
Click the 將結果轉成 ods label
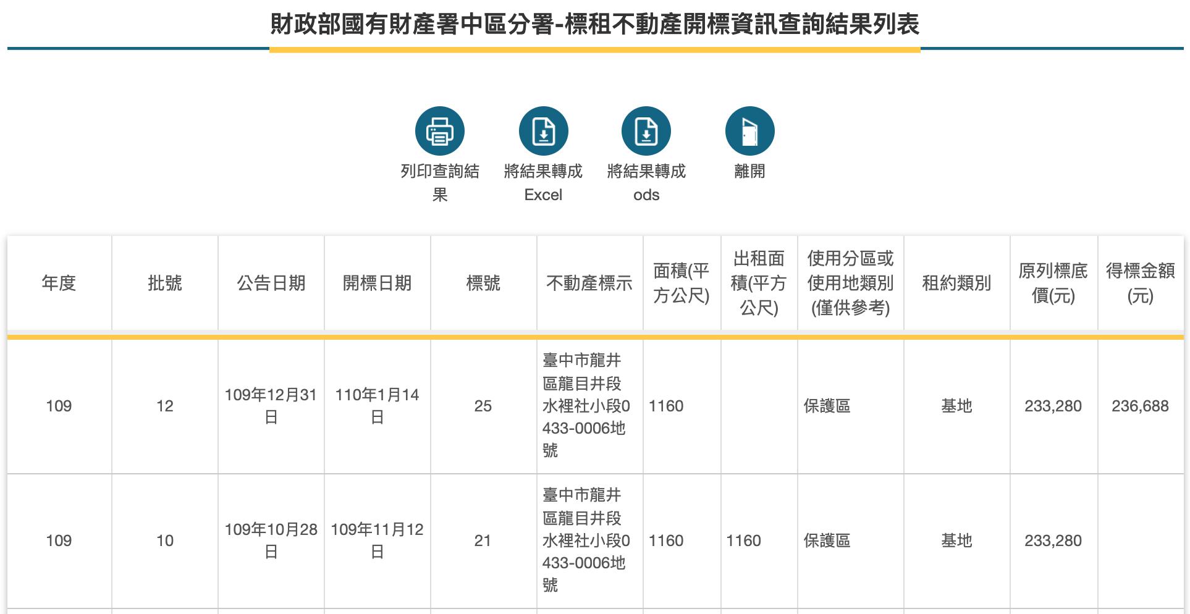(646, 183)
